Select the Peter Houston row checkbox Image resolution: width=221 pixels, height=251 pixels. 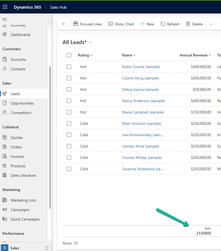69,123
